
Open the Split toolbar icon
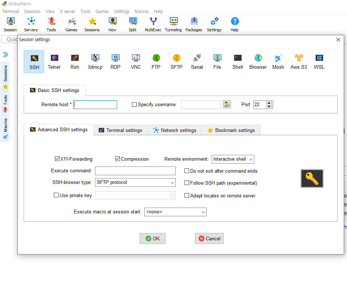click(133, 25)
